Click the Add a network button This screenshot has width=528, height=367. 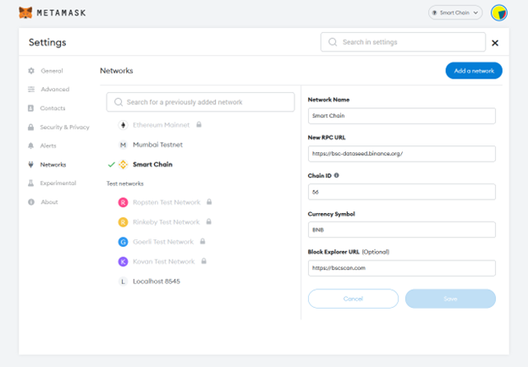tap(474, 71)
